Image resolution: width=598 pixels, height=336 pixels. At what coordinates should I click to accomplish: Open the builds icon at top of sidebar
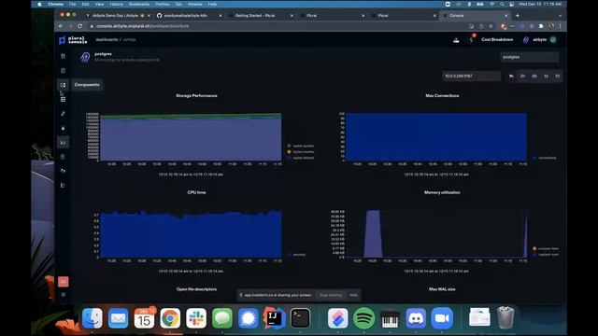(63, 56)
